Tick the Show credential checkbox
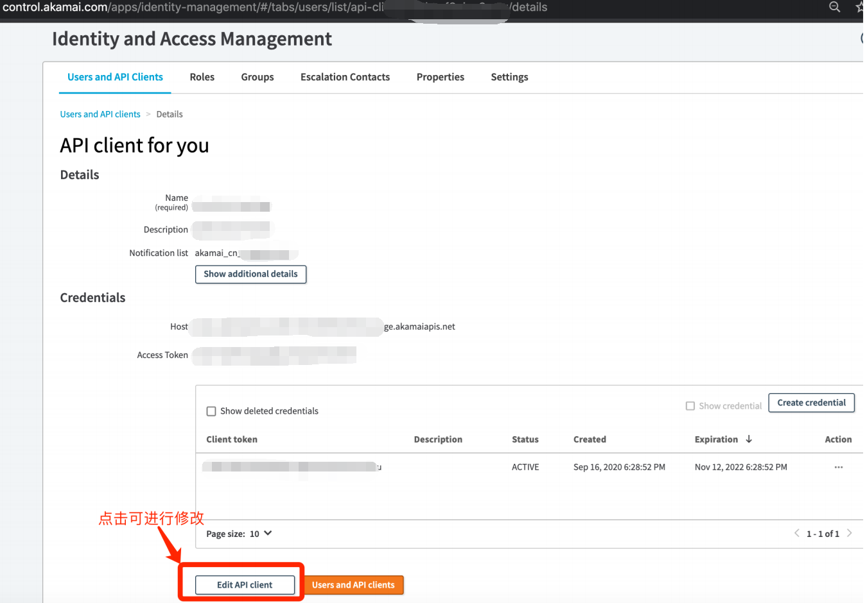Image resolution: width=865 pixels, height=603 pixels. [690, 406]
